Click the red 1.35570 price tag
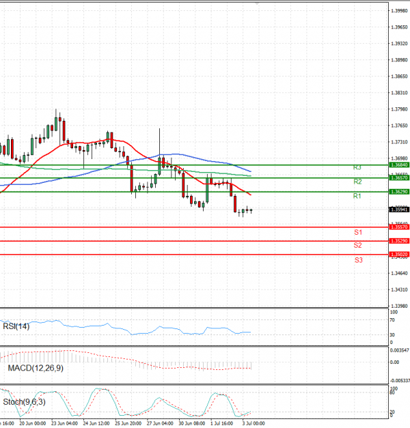This screenshot has width=410, height=428. point(399,227)
